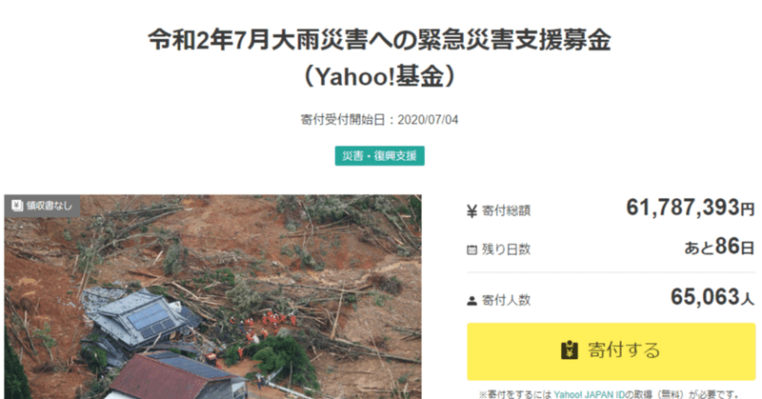762x399 pixels.
Task: Click the あと86日 remaining days value
Action: click(x=719, y=247)
